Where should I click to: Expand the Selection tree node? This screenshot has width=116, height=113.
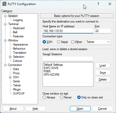[x=10, y=57]
